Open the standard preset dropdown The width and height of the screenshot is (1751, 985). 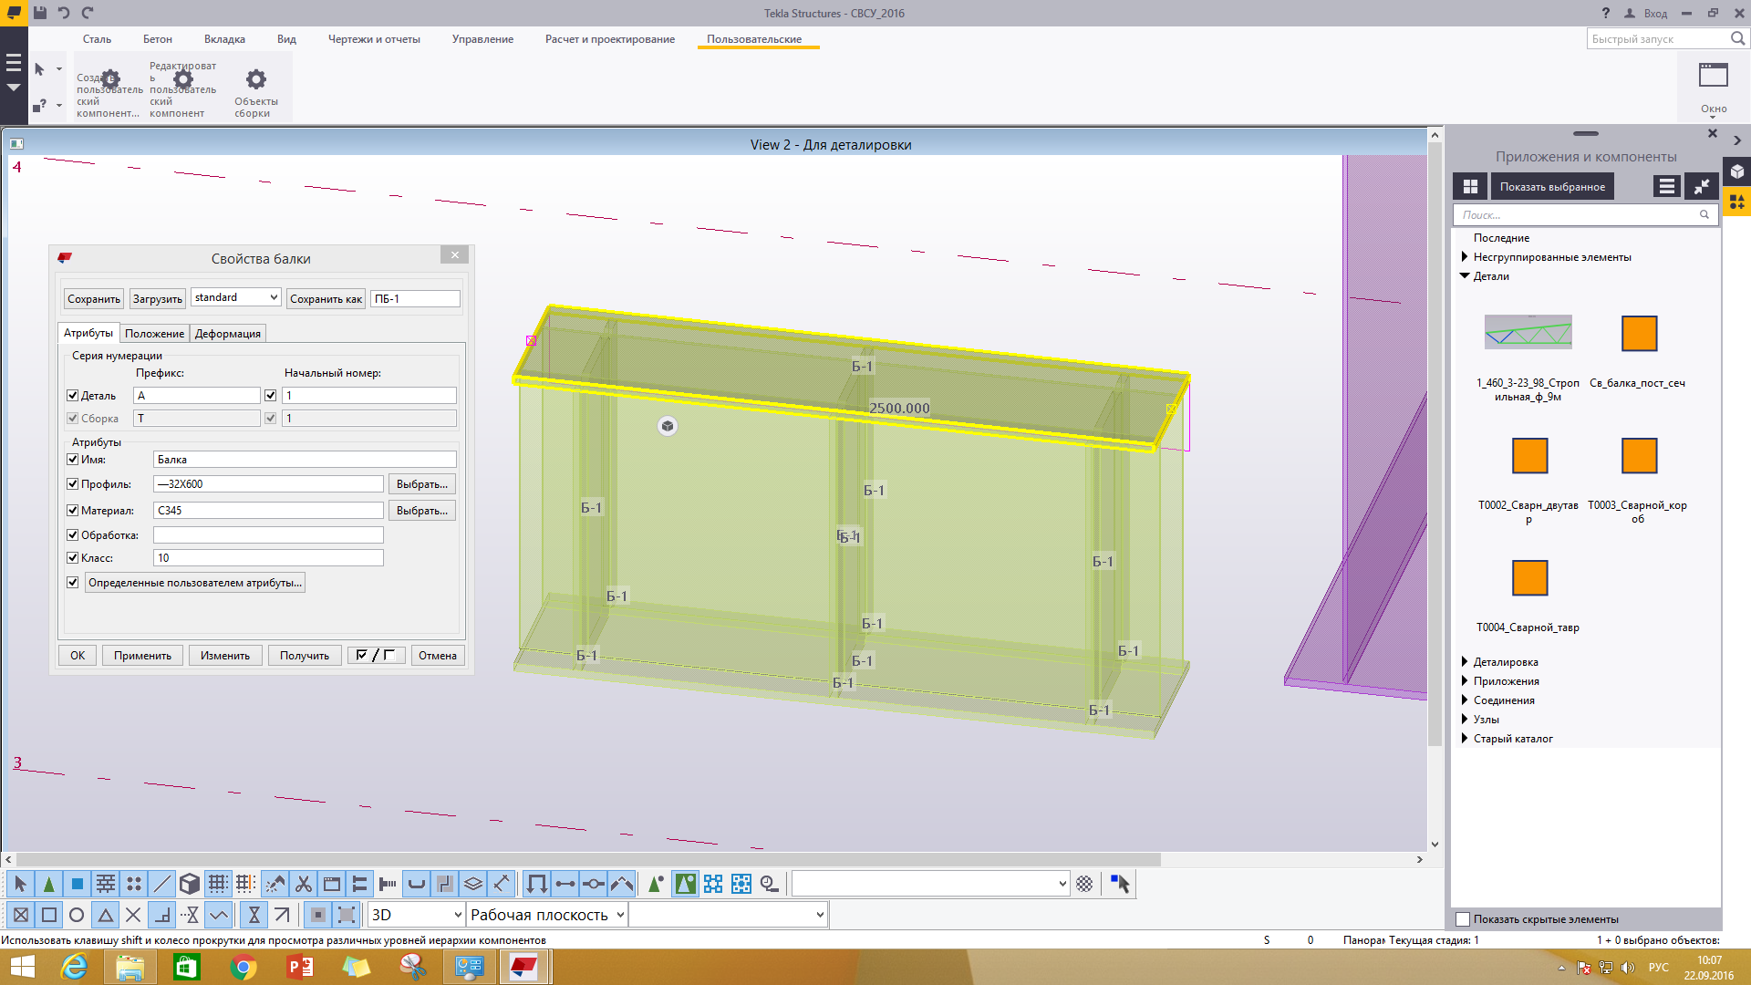236,297
